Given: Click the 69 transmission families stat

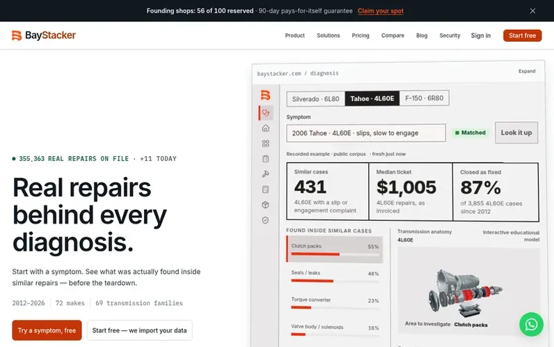Looking at the screenshot, I should tap(139, 303).
